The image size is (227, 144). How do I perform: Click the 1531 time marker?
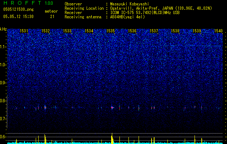tap(24, 31)
